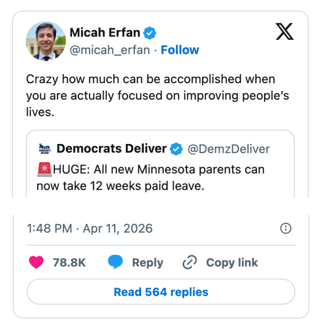The width and height of the screenshot is (316, 330).
Task: Click the Democrats Deliver account name
Action: [111, 149]
